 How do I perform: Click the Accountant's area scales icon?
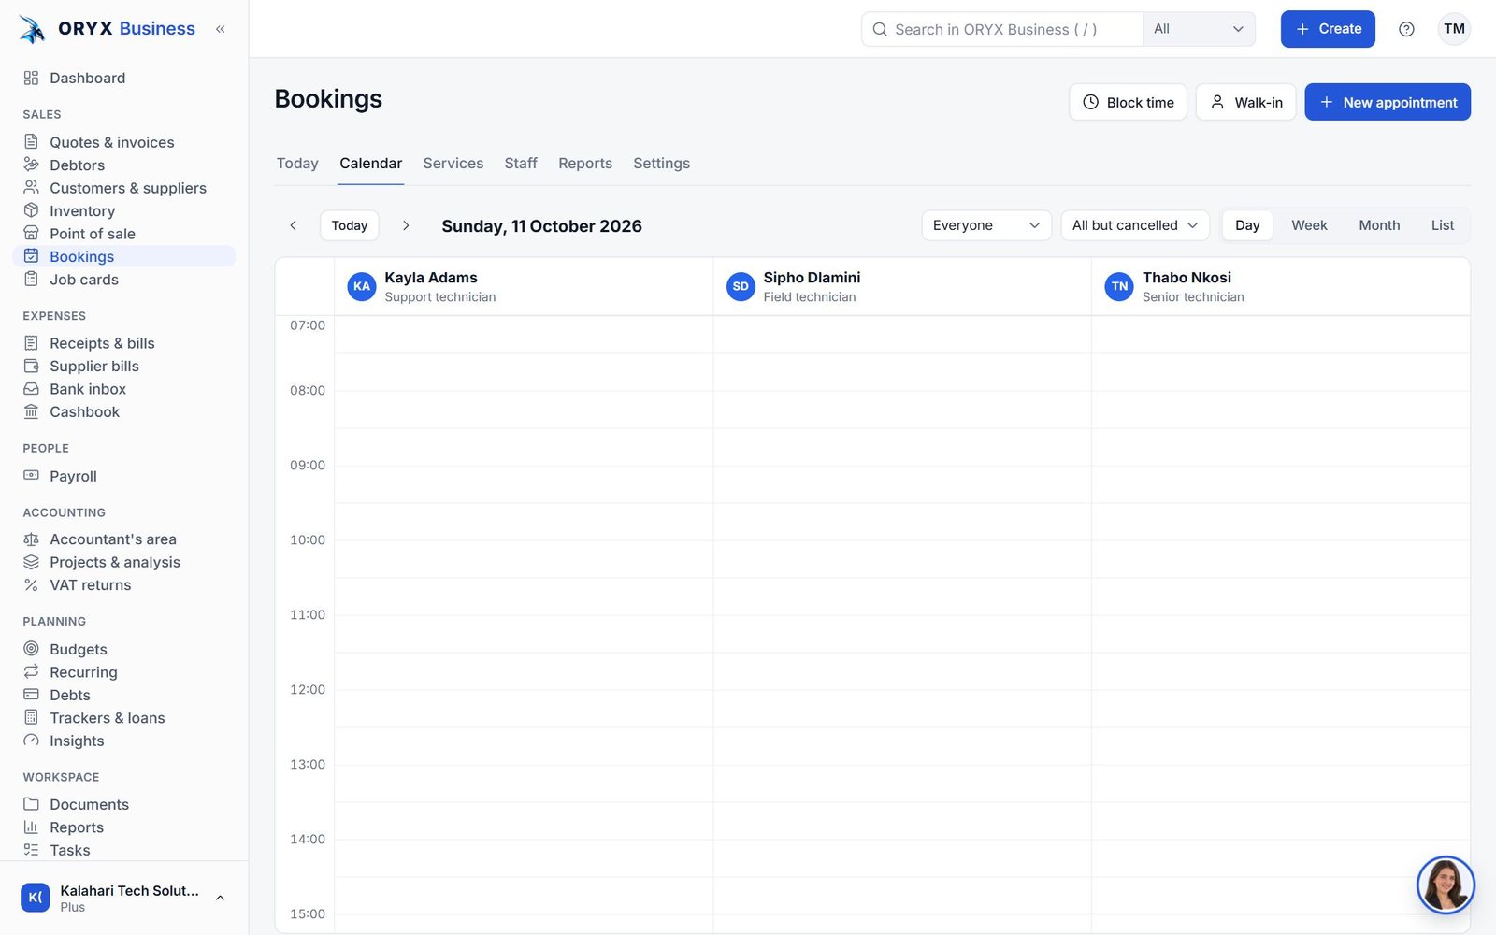(31, 539)
